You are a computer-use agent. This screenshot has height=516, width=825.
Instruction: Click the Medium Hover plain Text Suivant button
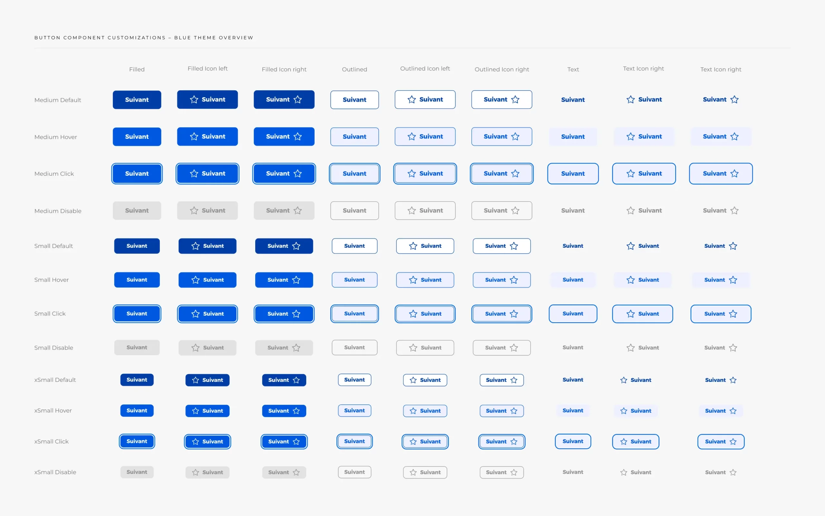(573, 136)
